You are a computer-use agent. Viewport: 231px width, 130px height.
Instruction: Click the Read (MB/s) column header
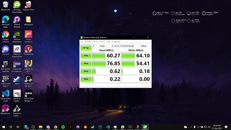[x=106, y=50]
